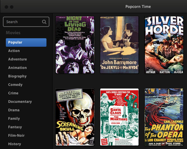
Task: Select the Documentary genre
Action: 20,102
